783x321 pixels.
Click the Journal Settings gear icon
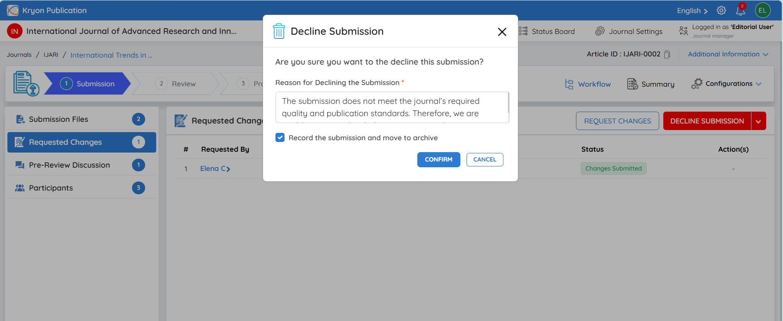coord(600,31)
